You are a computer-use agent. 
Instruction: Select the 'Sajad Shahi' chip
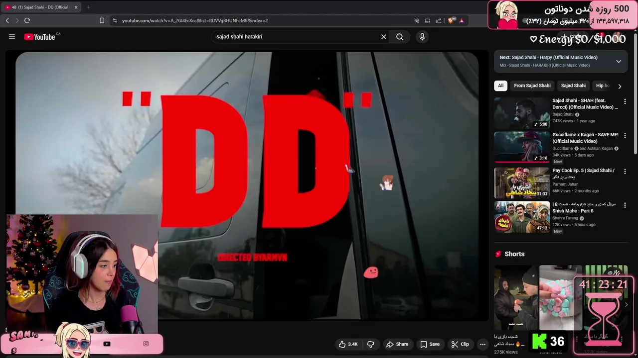pyautogui.click(x=573, y=86)
